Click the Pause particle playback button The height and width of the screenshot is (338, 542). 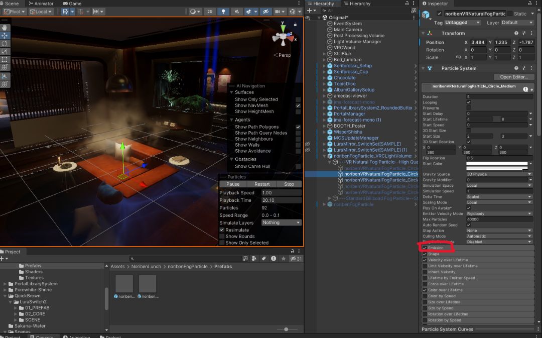click(233, 184)
